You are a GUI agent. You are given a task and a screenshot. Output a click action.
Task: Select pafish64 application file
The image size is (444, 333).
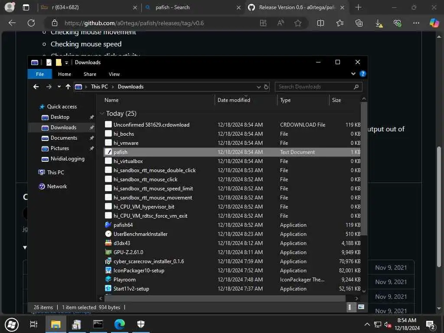(123, 225)
